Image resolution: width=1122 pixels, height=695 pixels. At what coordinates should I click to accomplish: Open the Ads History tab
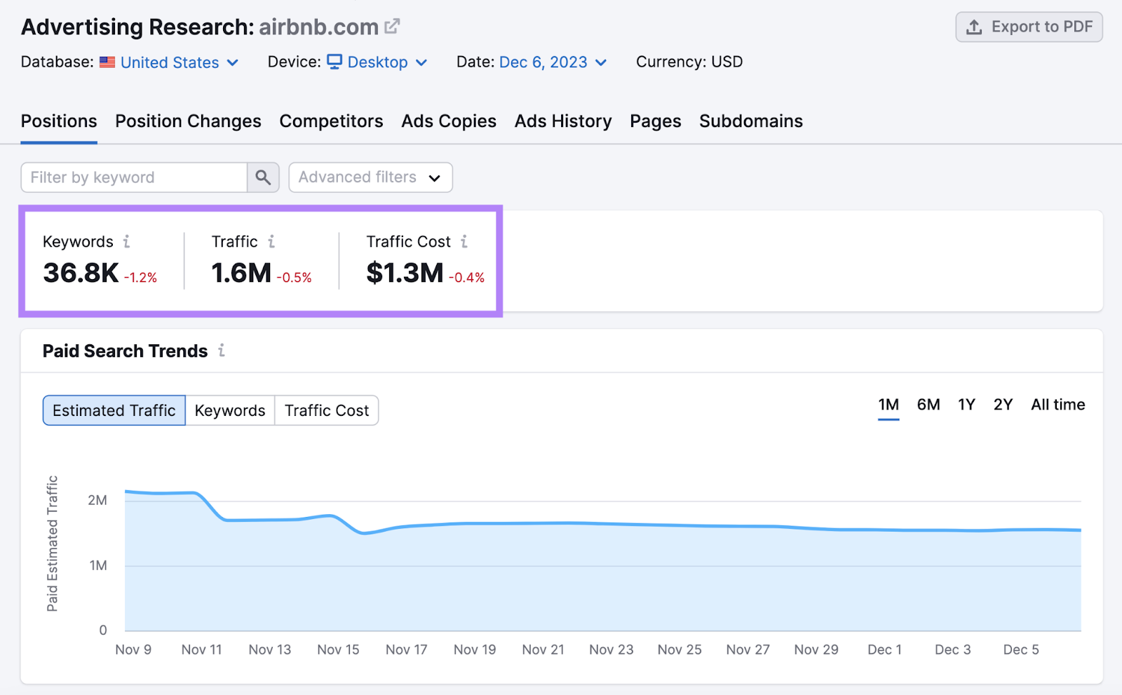point(563,121)
